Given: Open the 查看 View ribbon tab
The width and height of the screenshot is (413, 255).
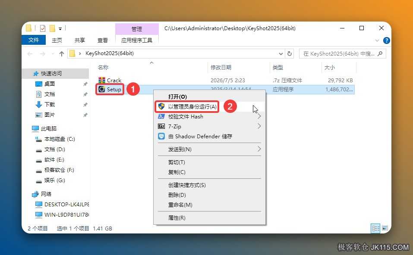Looking at the screenshot, I should point(102,40).
